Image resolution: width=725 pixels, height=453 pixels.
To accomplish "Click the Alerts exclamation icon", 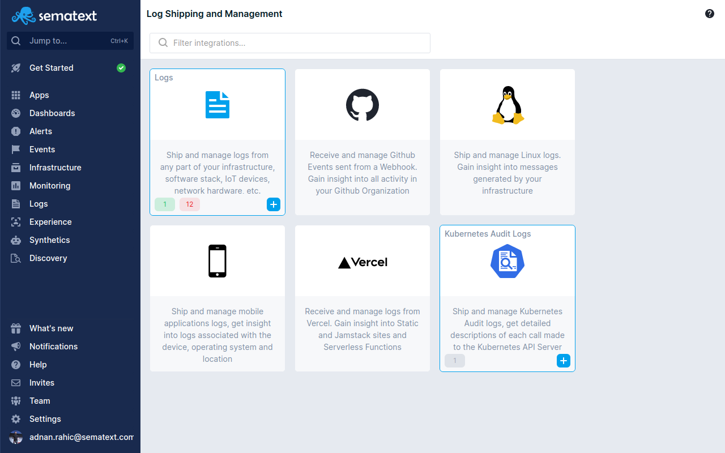I will point(16,131).
